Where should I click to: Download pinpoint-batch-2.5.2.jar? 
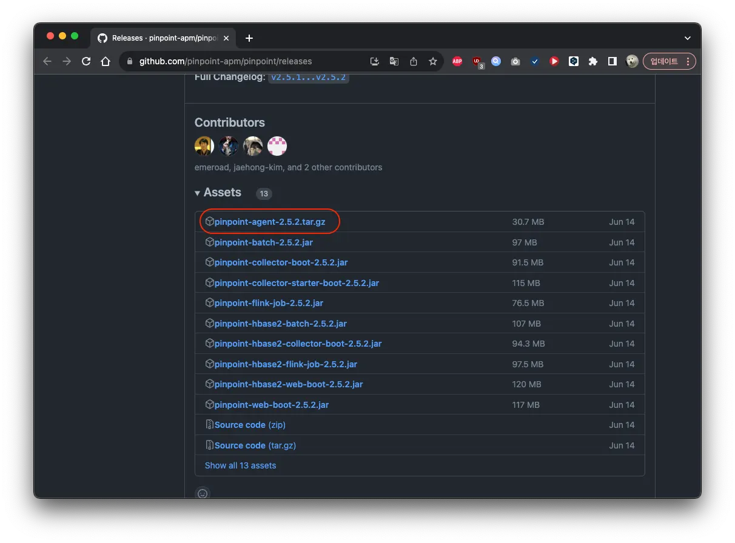click(264, 242)
